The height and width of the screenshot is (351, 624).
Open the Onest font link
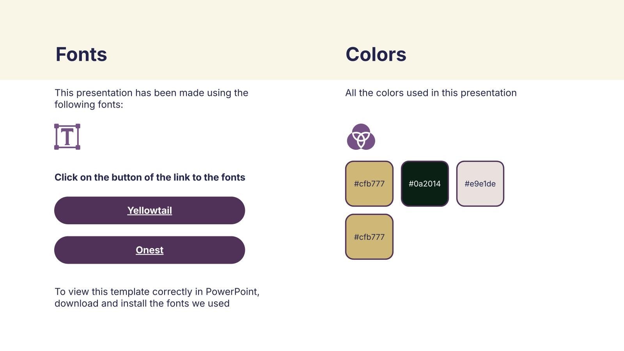149,250
